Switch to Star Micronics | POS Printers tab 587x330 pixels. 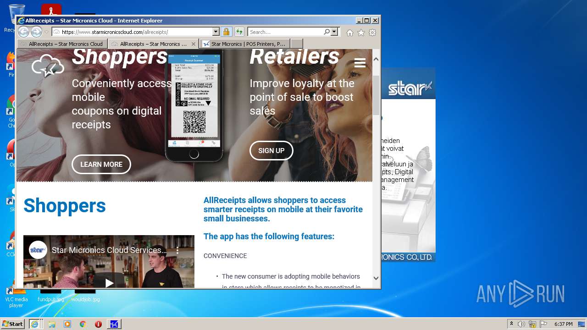point(245,44)
